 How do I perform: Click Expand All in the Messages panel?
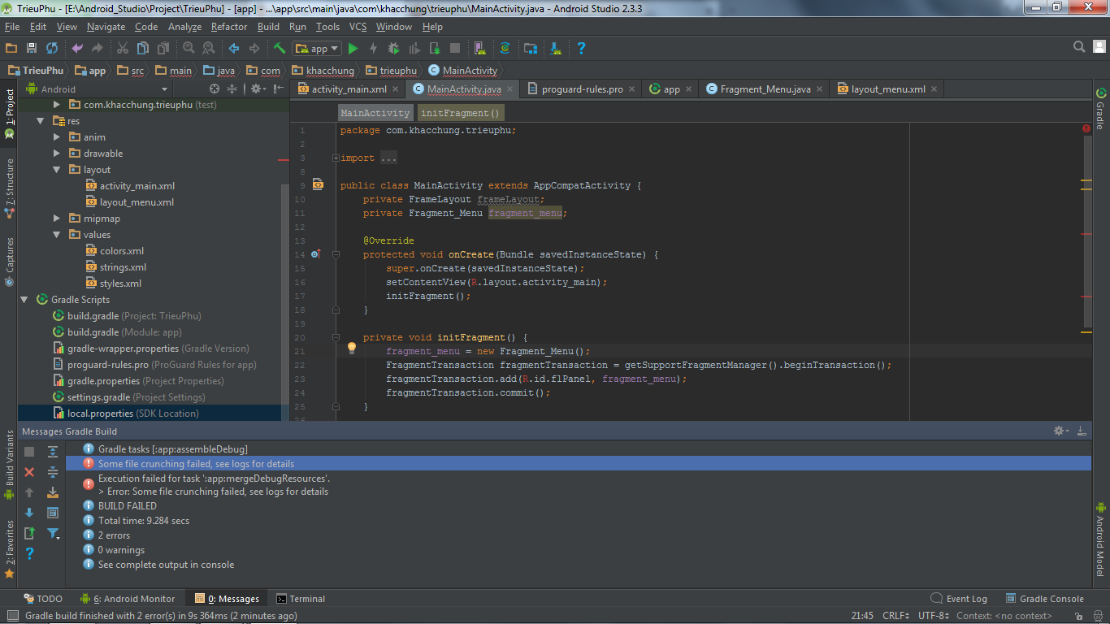point(53,452)
